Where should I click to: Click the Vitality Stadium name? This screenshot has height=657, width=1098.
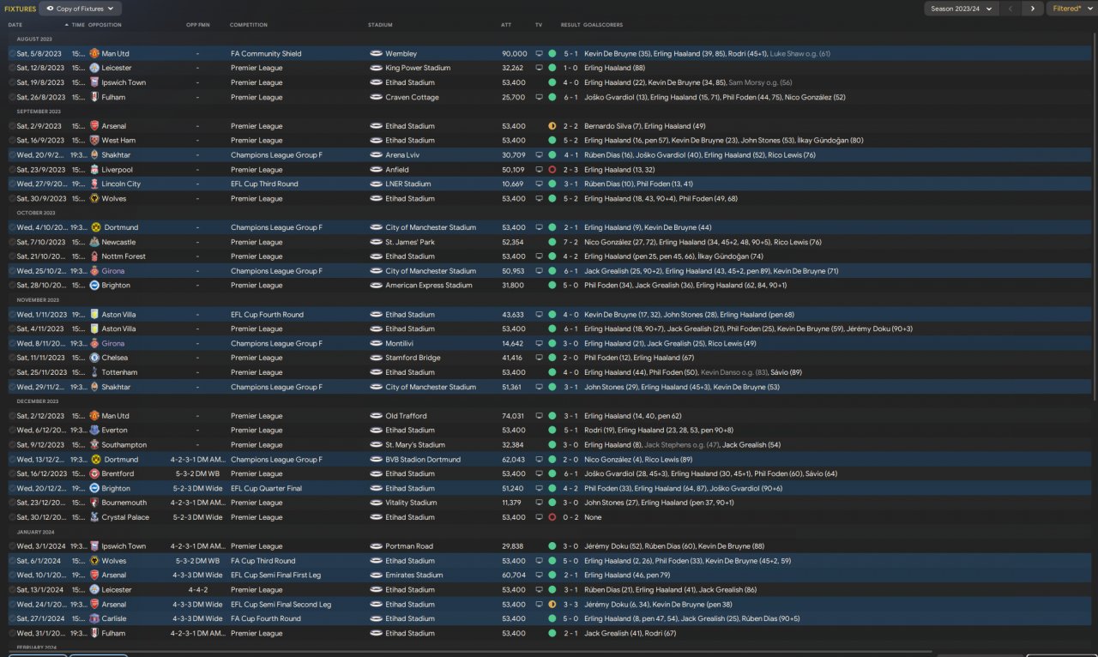(x=411, y=503)
